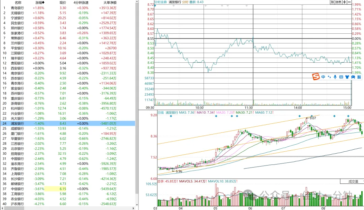Viewport: 364px width, 210px height.
Task: Open the 成交量 indicator selector box
Action: pos(352,181)
